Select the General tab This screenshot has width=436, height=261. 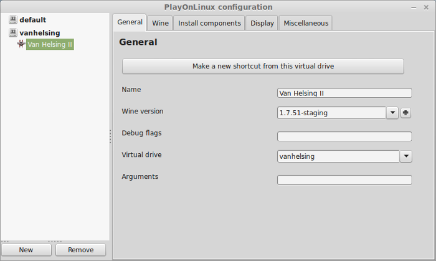tap(130, 22)
